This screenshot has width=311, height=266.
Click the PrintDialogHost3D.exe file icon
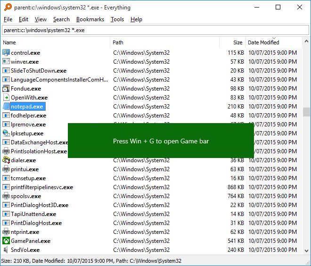pos(6,205)
